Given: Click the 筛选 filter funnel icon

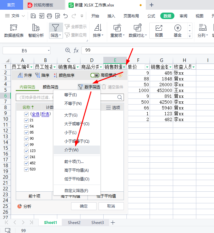Looking at the screenshot, I should (x=55, y=28).
